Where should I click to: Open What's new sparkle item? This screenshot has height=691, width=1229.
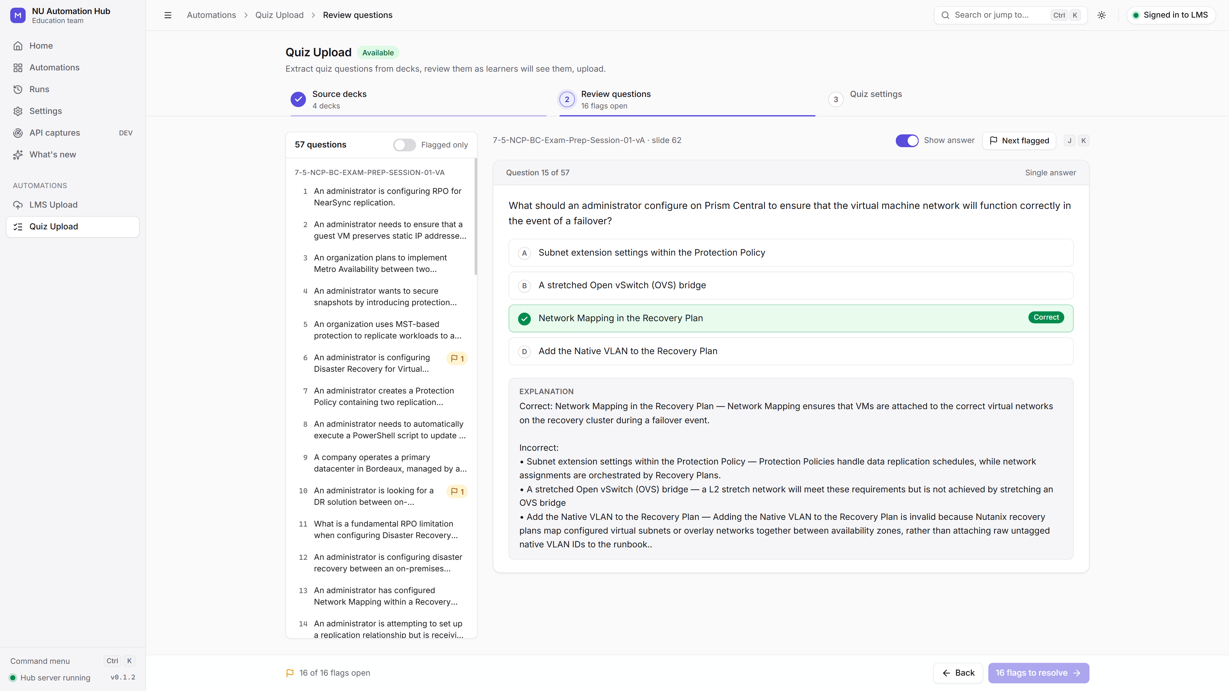73,155
